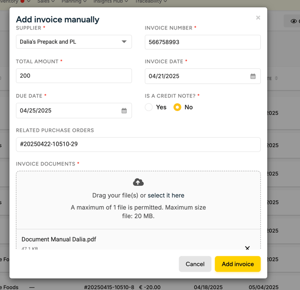This screenshot has width=300, height=290.
Task: Click the eye icon behind the dialog
Action: tap(294, 21)
